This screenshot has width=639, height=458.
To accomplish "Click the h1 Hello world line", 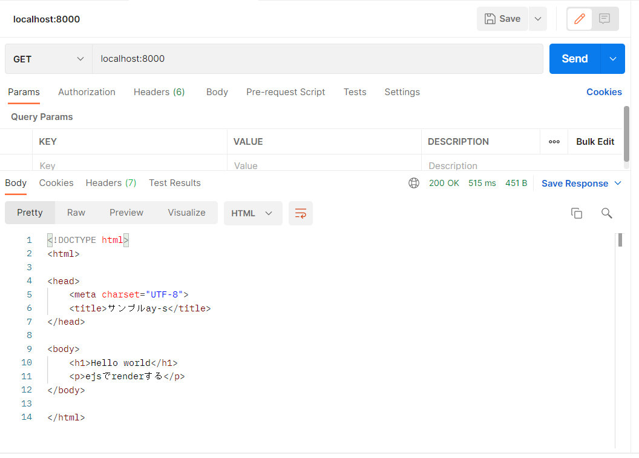I will [123, 363].
